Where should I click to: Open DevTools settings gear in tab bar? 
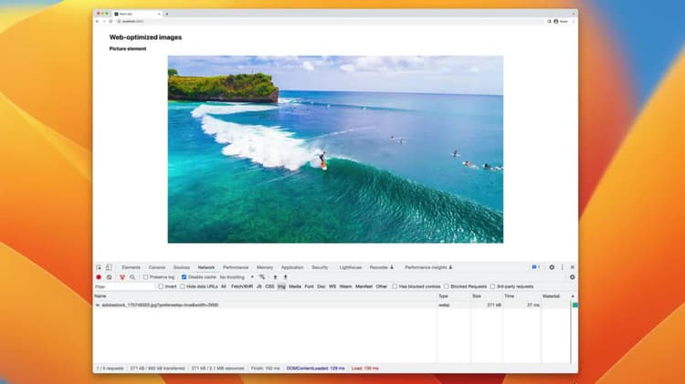552,267
